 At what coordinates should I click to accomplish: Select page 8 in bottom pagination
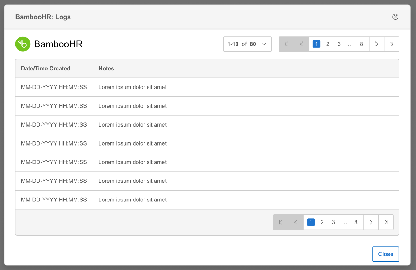tap(356, 222)
